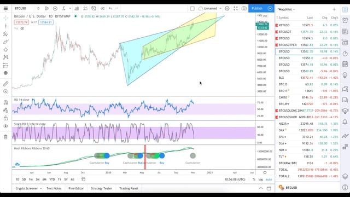350x197 pixels.
Task: Select the crosshair cursor tool
Action: [x=6, y=18]
